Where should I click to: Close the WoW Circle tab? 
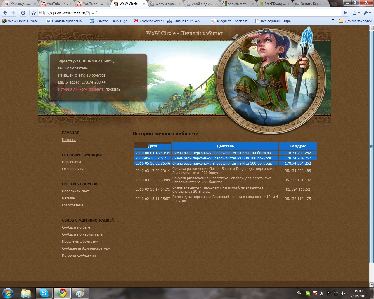point(144,4)
